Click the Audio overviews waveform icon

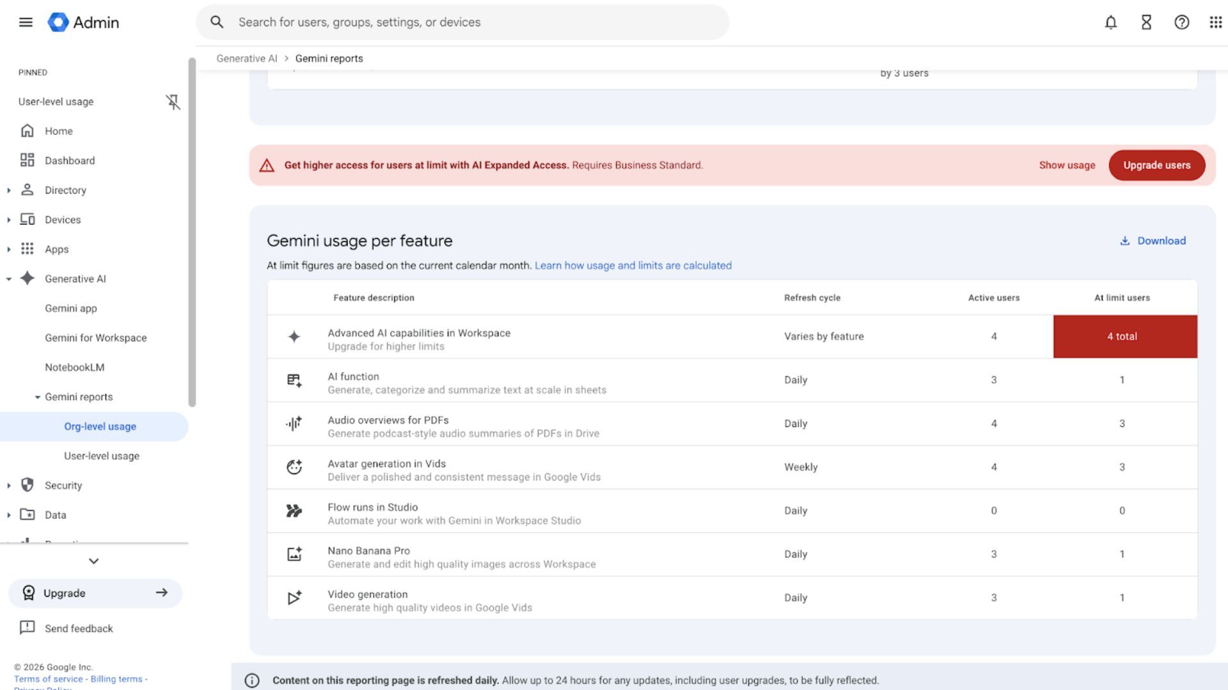pos(294,424)
